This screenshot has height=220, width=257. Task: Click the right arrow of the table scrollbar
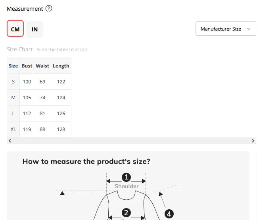click(253, 141)
